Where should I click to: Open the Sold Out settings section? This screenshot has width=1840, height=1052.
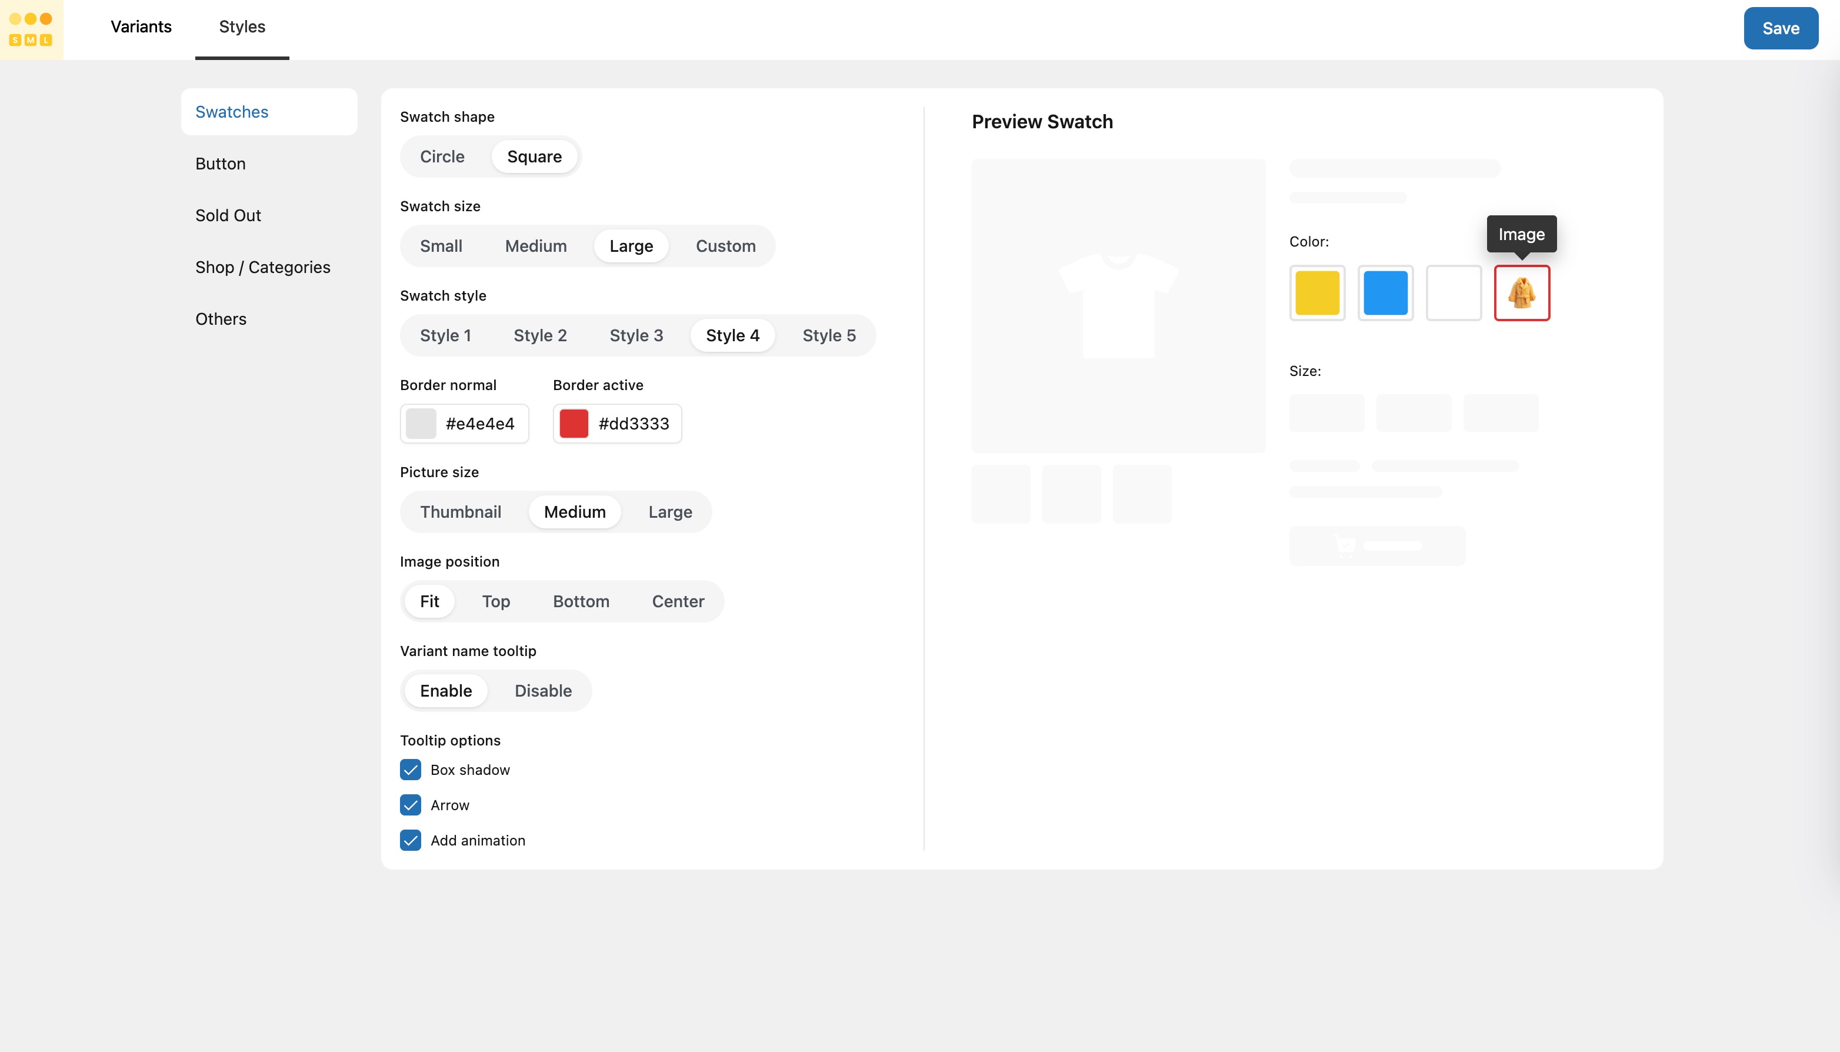(x=228, y=215)
